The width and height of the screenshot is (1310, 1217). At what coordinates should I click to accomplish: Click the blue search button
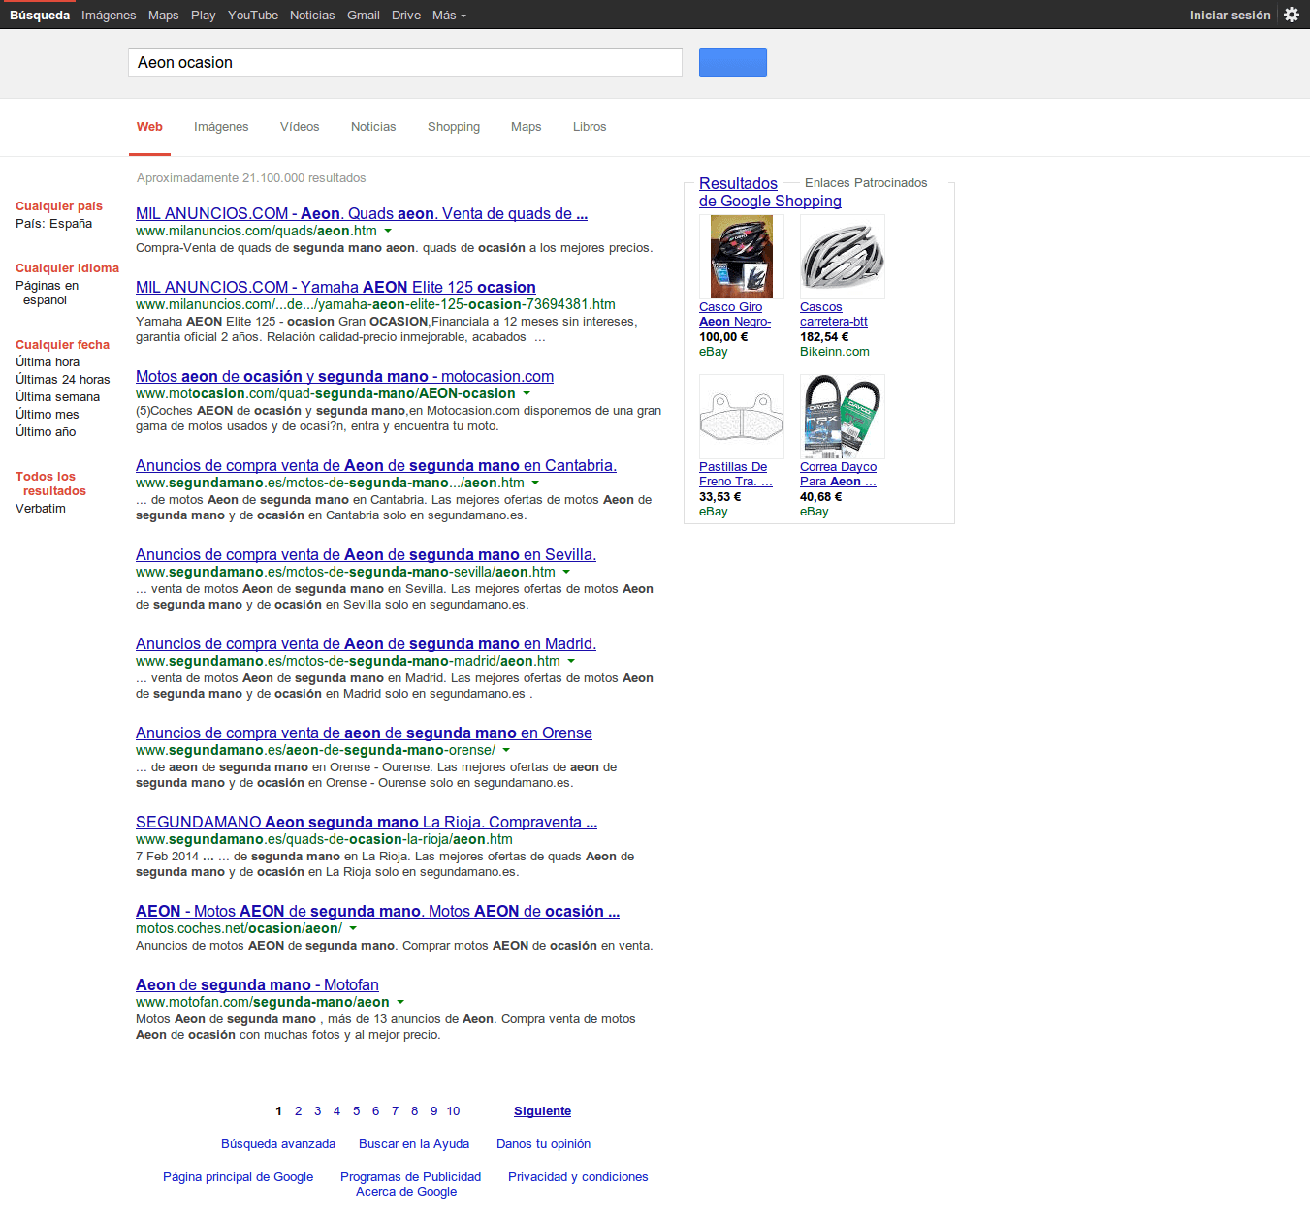[x=733, y=62]
